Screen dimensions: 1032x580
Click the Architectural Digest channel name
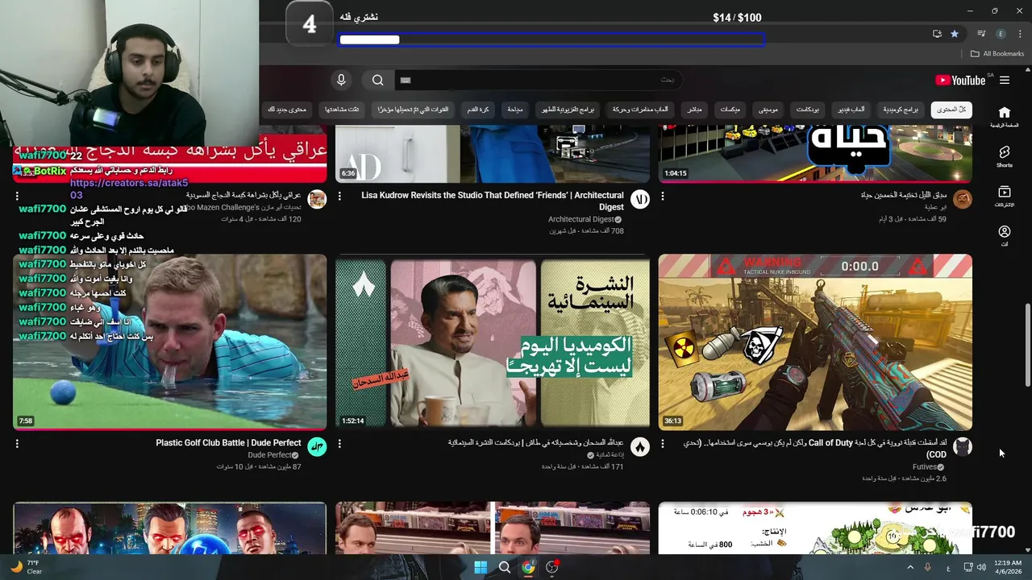click(x=580, y=219)
